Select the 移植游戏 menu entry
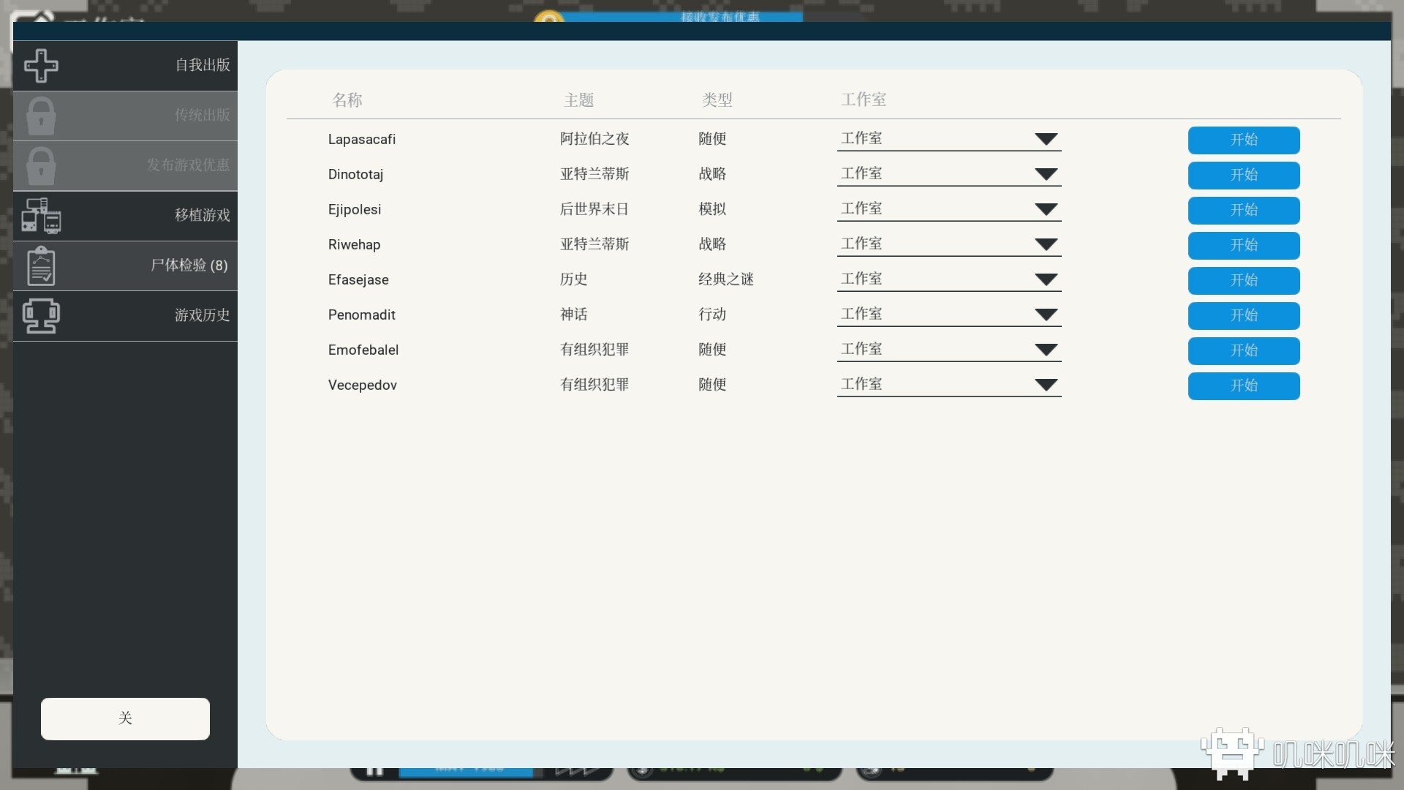Screen dimensions: 1404x790 pos(125,216)
